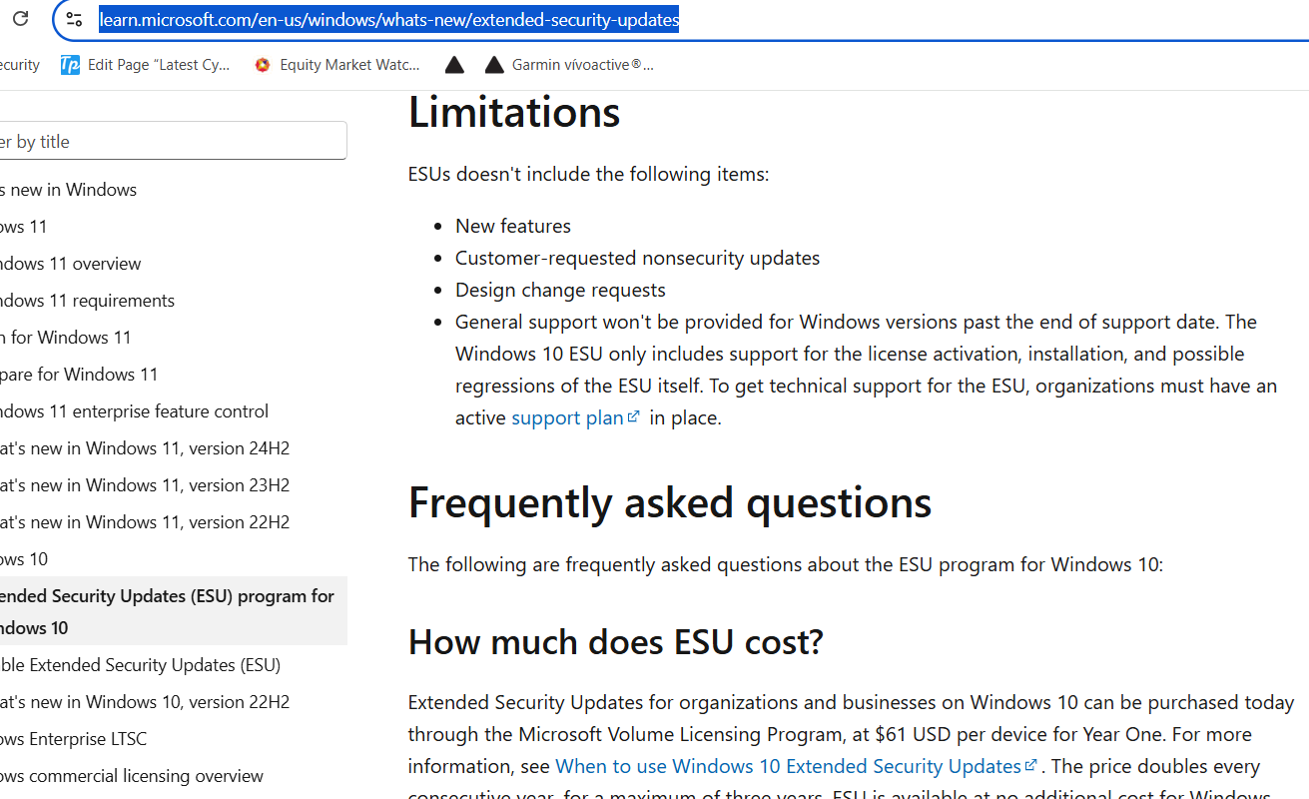1309x799 pixels.
Task: Select Windows 11 requirements sidebar entry
Action: click(x=89, y=300)
